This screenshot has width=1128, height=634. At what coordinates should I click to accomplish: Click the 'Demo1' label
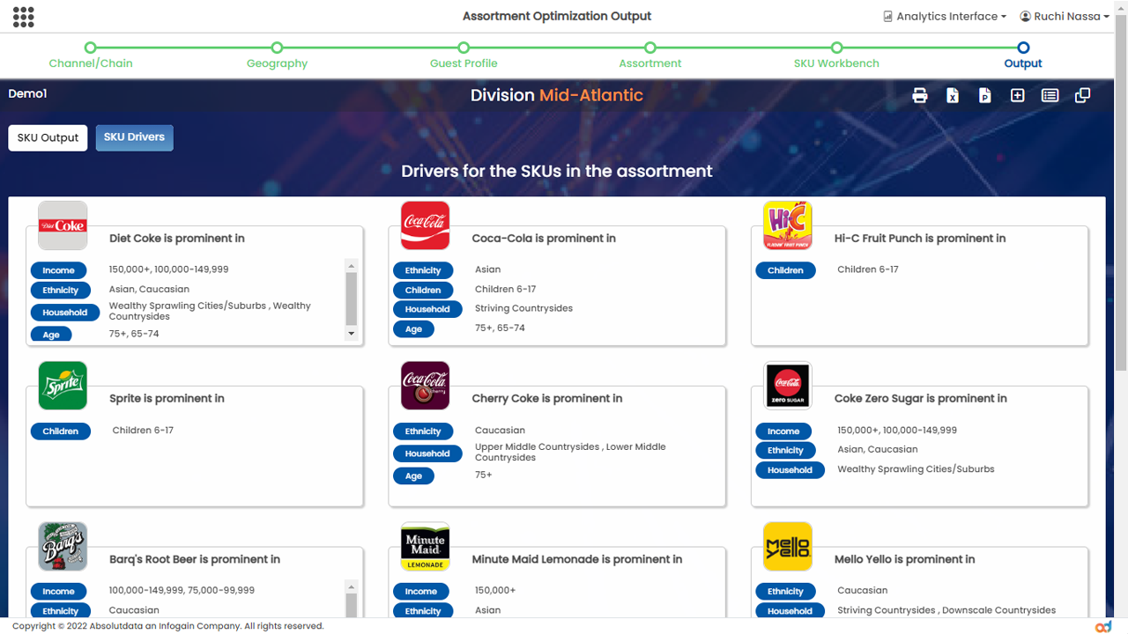point(27,93)
